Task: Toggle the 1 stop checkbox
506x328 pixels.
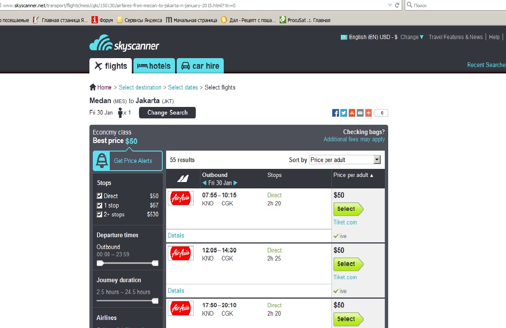Action: point(100,205)
